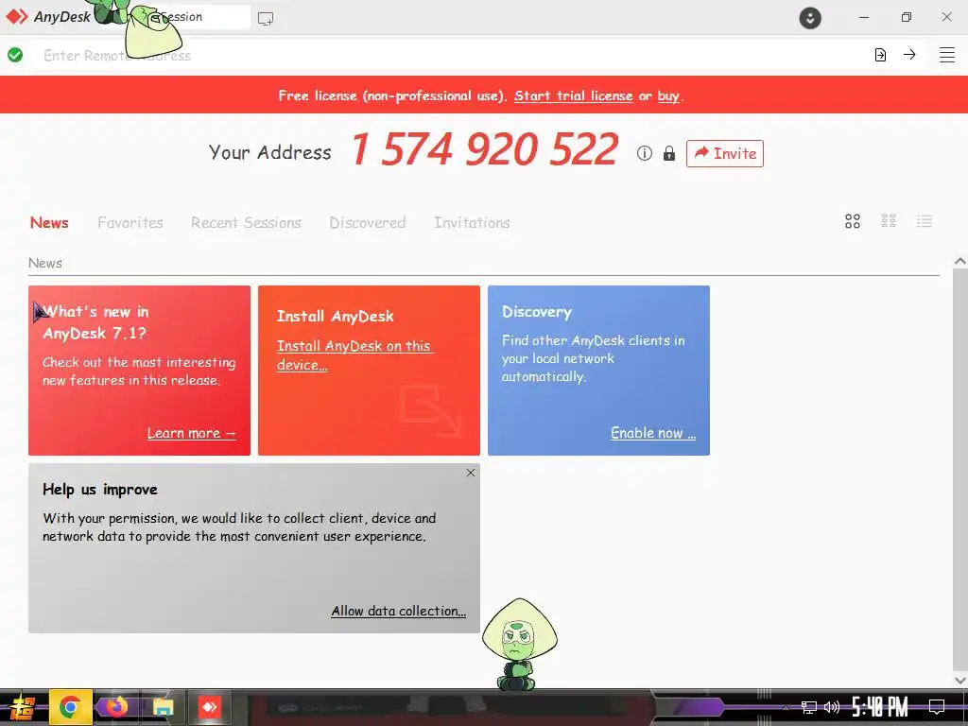Image resolution: width=968 pixels, height=726 pixels.
Task: Choose small tiles view icon
Action: tap(889, 221)
